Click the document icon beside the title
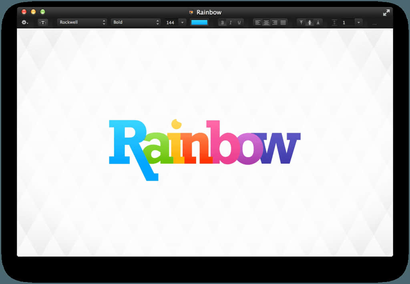 [191, 12]
